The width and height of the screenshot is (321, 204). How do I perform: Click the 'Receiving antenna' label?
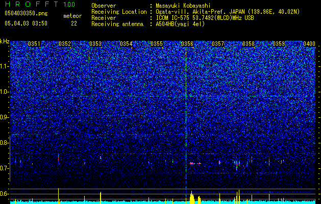coord(117,24)
